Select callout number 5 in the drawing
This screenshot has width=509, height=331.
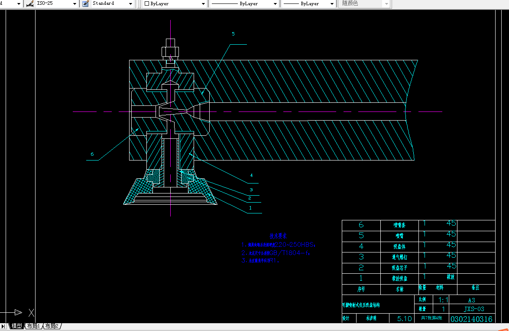[233, 34]
